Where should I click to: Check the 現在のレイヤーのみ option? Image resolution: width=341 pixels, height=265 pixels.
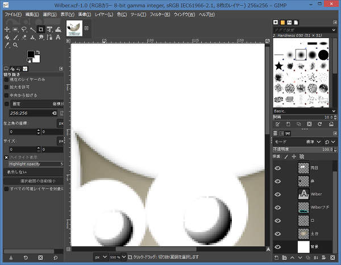[x=7, y=80]
